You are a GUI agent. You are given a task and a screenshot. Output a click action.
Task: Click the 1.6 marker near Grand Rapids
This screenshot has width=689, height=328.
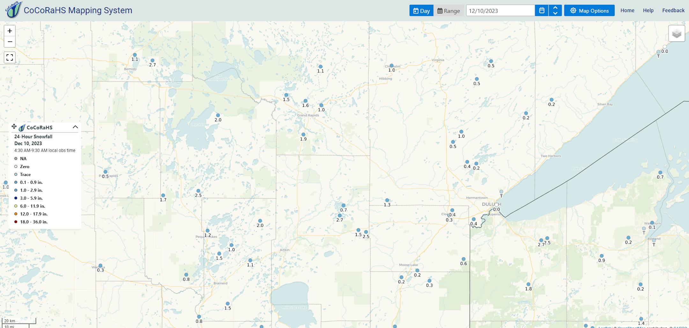306,101
